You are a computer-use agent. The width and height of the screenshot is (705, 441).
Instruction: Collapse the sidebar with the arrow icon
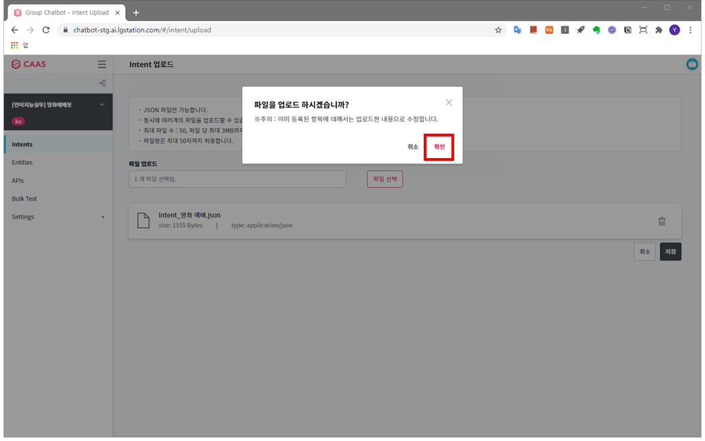coord(102,83)
